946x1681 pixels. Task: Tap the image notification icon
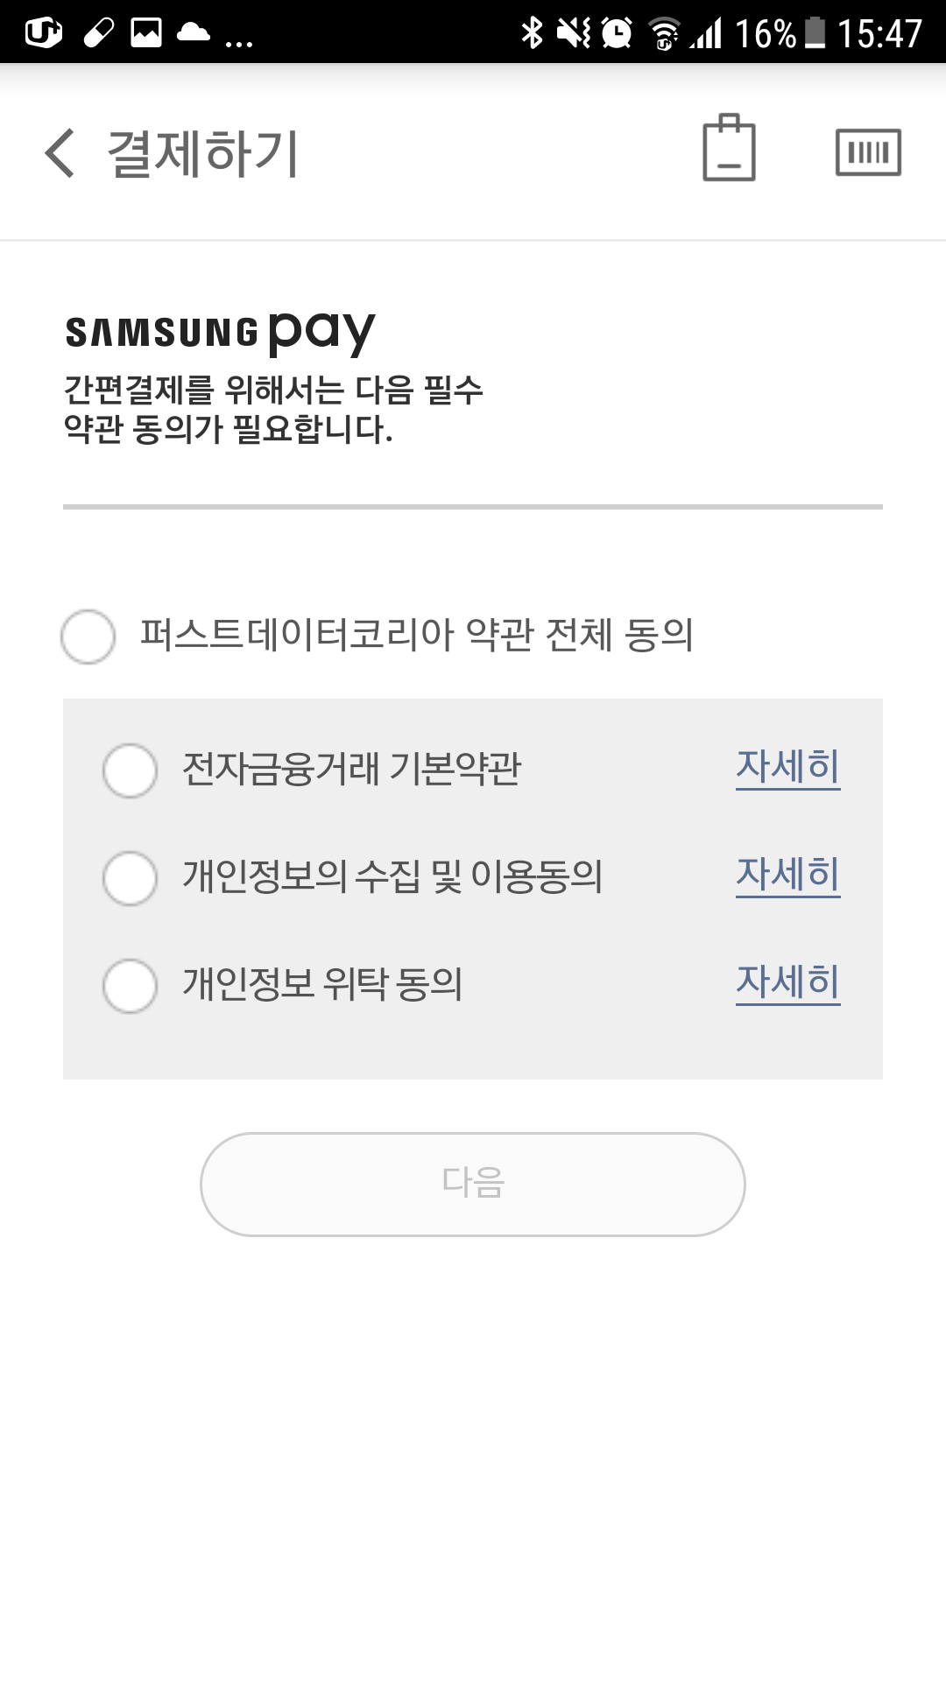coord(146,32)
